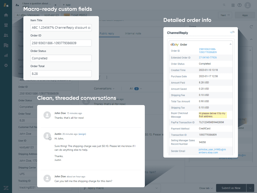
Task: Add a new ticket tab
Action: pyautogui.click(x=67, y=5)
